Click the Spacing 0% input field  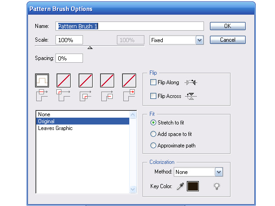[69, 58]
